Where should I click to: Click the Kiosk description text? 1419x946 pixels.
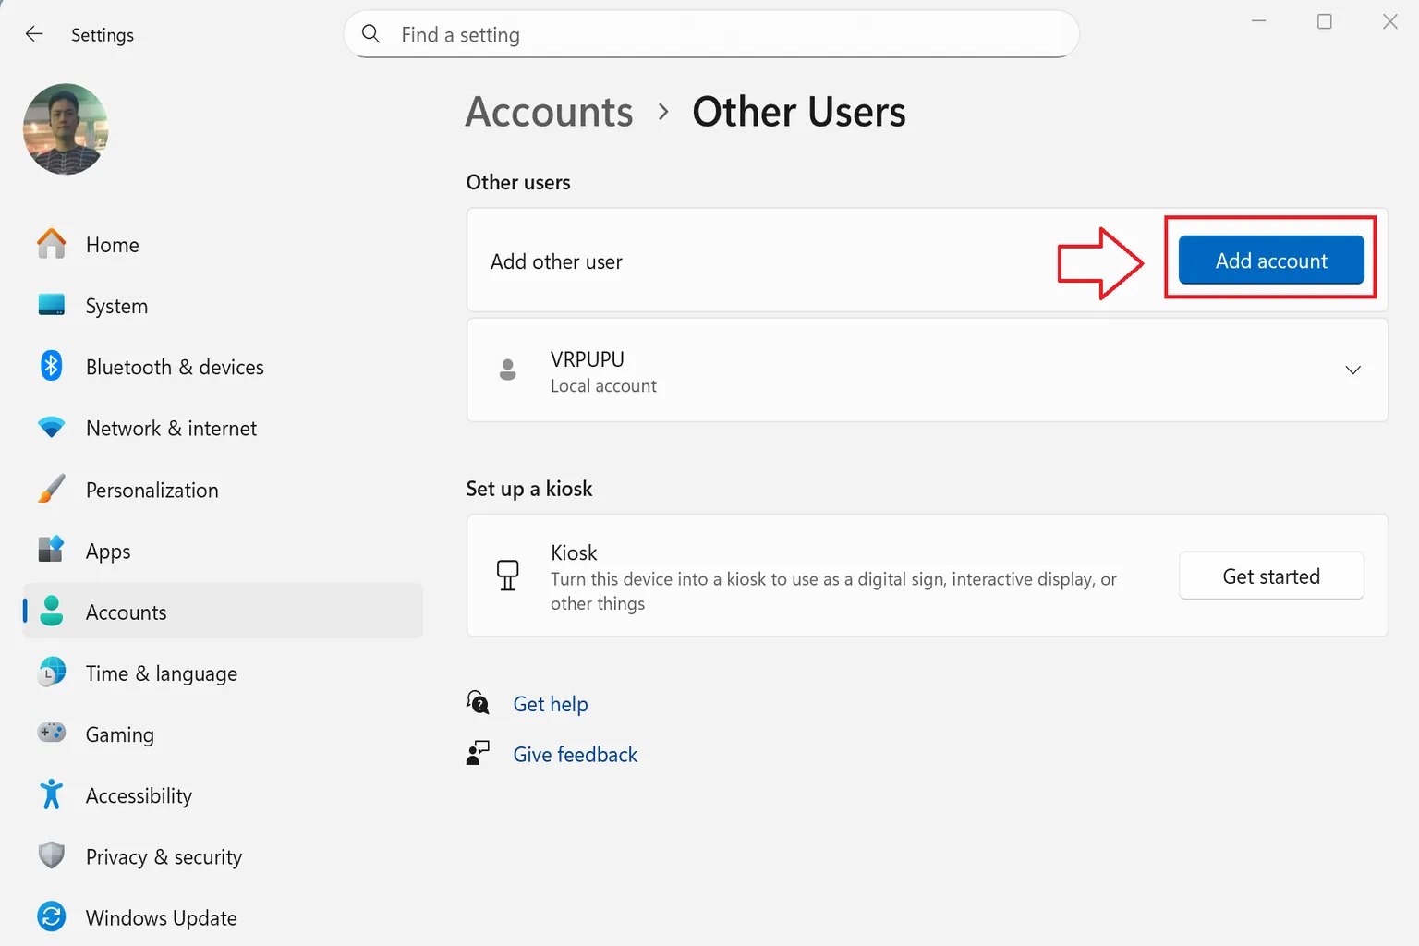click(x=833, y=591)
